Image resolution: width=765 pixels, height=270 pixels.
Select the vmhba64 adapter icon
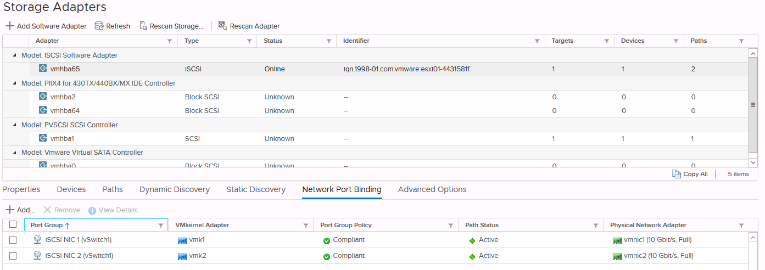43,110
